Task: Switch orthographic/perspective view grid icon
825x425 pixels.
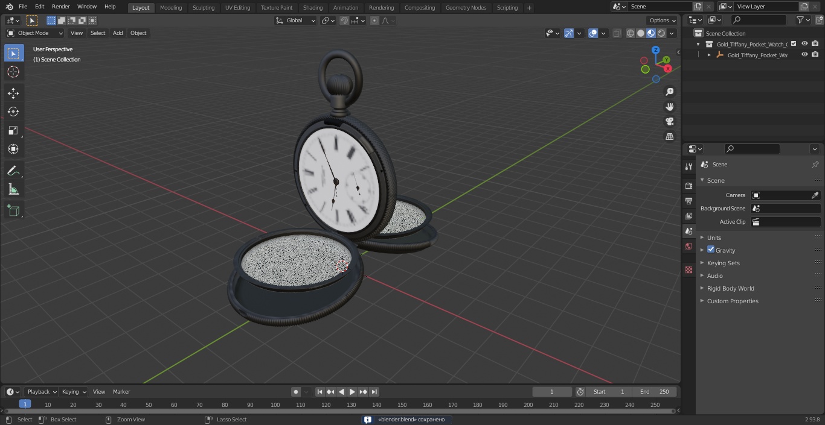Action: click(669, 137)
